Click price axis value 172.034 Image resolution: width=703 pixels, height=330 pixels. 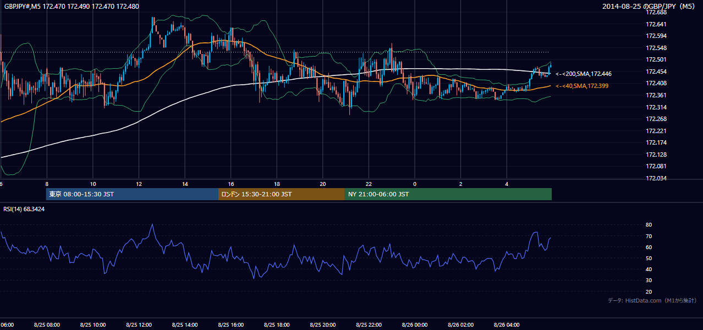(x=656, y=178)
